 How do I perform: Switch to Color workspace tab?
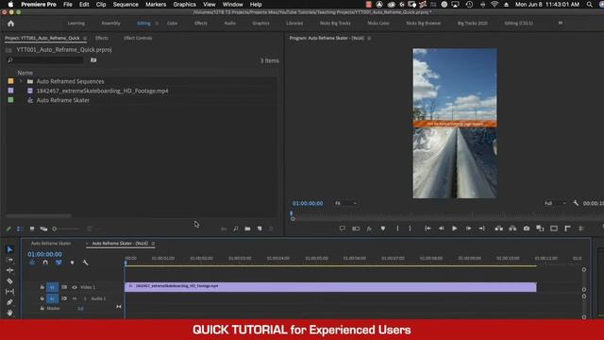tap(172, 23)
